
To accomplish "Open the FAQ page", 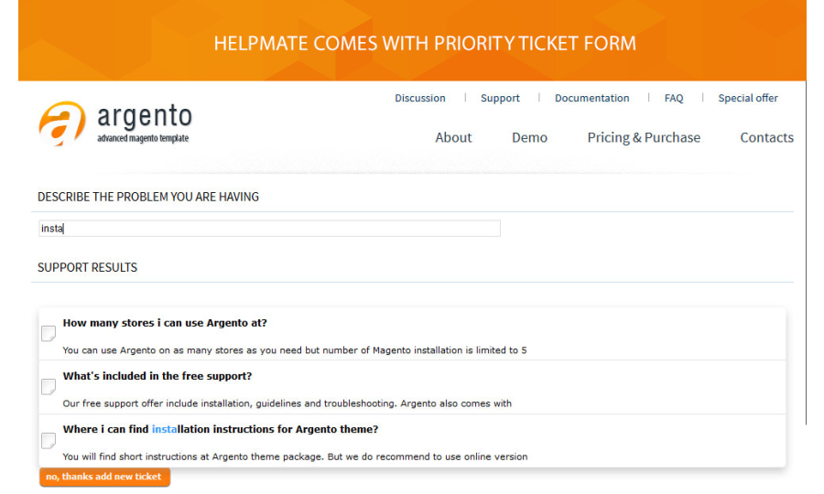I will (x=674, y=98).
